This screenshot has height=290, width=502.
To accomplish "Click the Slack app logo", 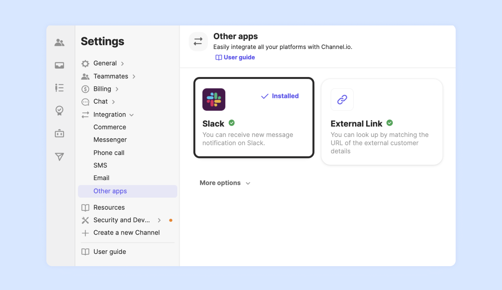I will click(x=214, y=100).
